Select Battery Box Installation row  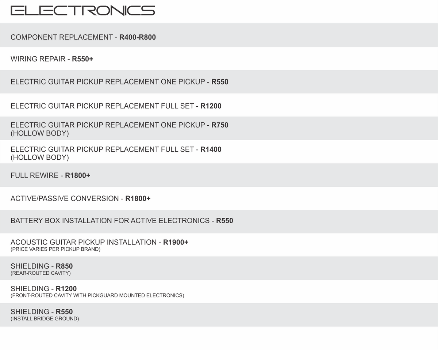[219, 221]
